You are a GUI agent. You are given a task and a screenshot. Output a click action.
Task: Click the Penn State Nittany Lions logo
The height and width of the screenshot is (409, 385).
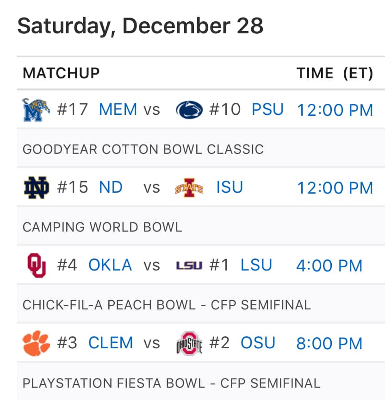[x=189, y=110]
